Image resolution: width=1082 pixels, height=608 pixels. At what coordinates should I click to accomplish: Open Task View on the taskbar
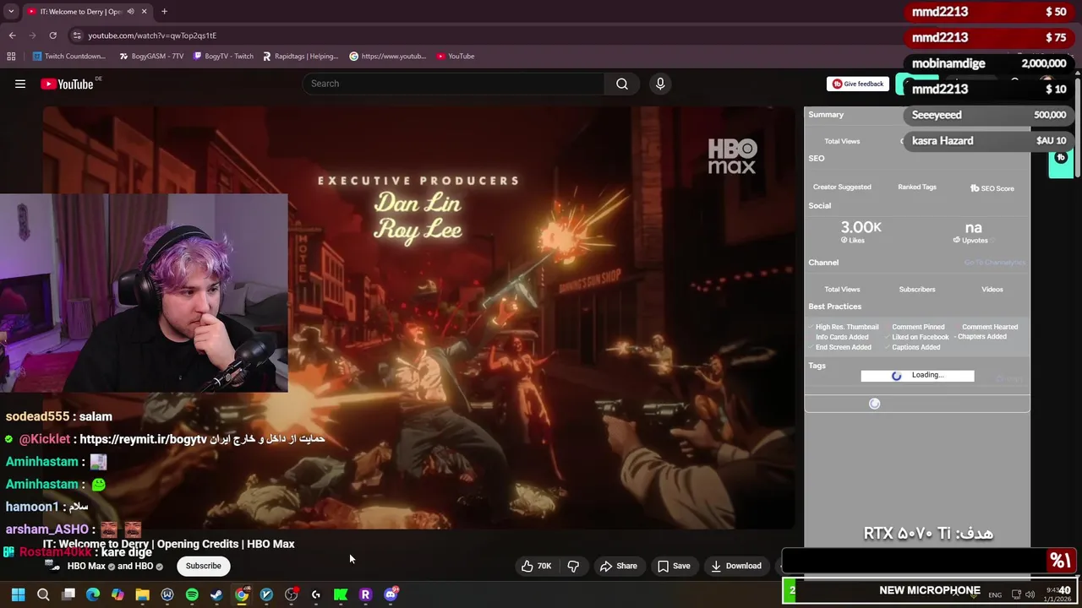(68, 594)
